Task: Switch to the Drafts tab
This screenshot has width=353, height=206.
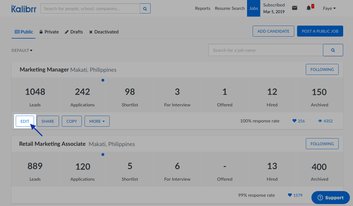Action: pyautogui.click(x=74, y=32)
